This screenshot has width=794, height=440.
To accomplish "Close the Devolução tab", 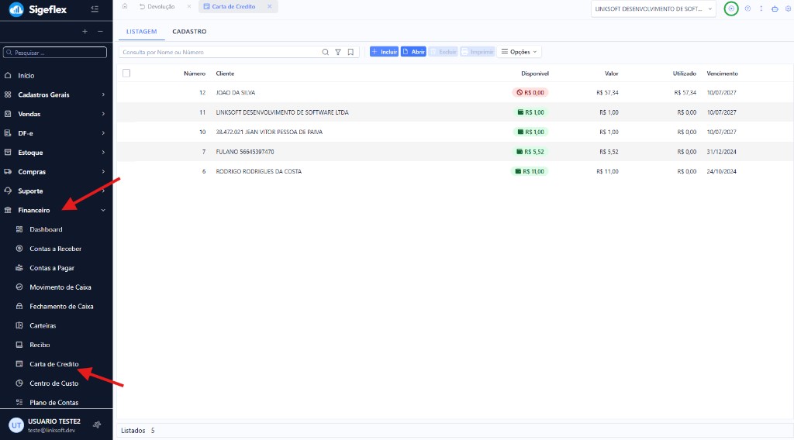I will pos(189,6).
